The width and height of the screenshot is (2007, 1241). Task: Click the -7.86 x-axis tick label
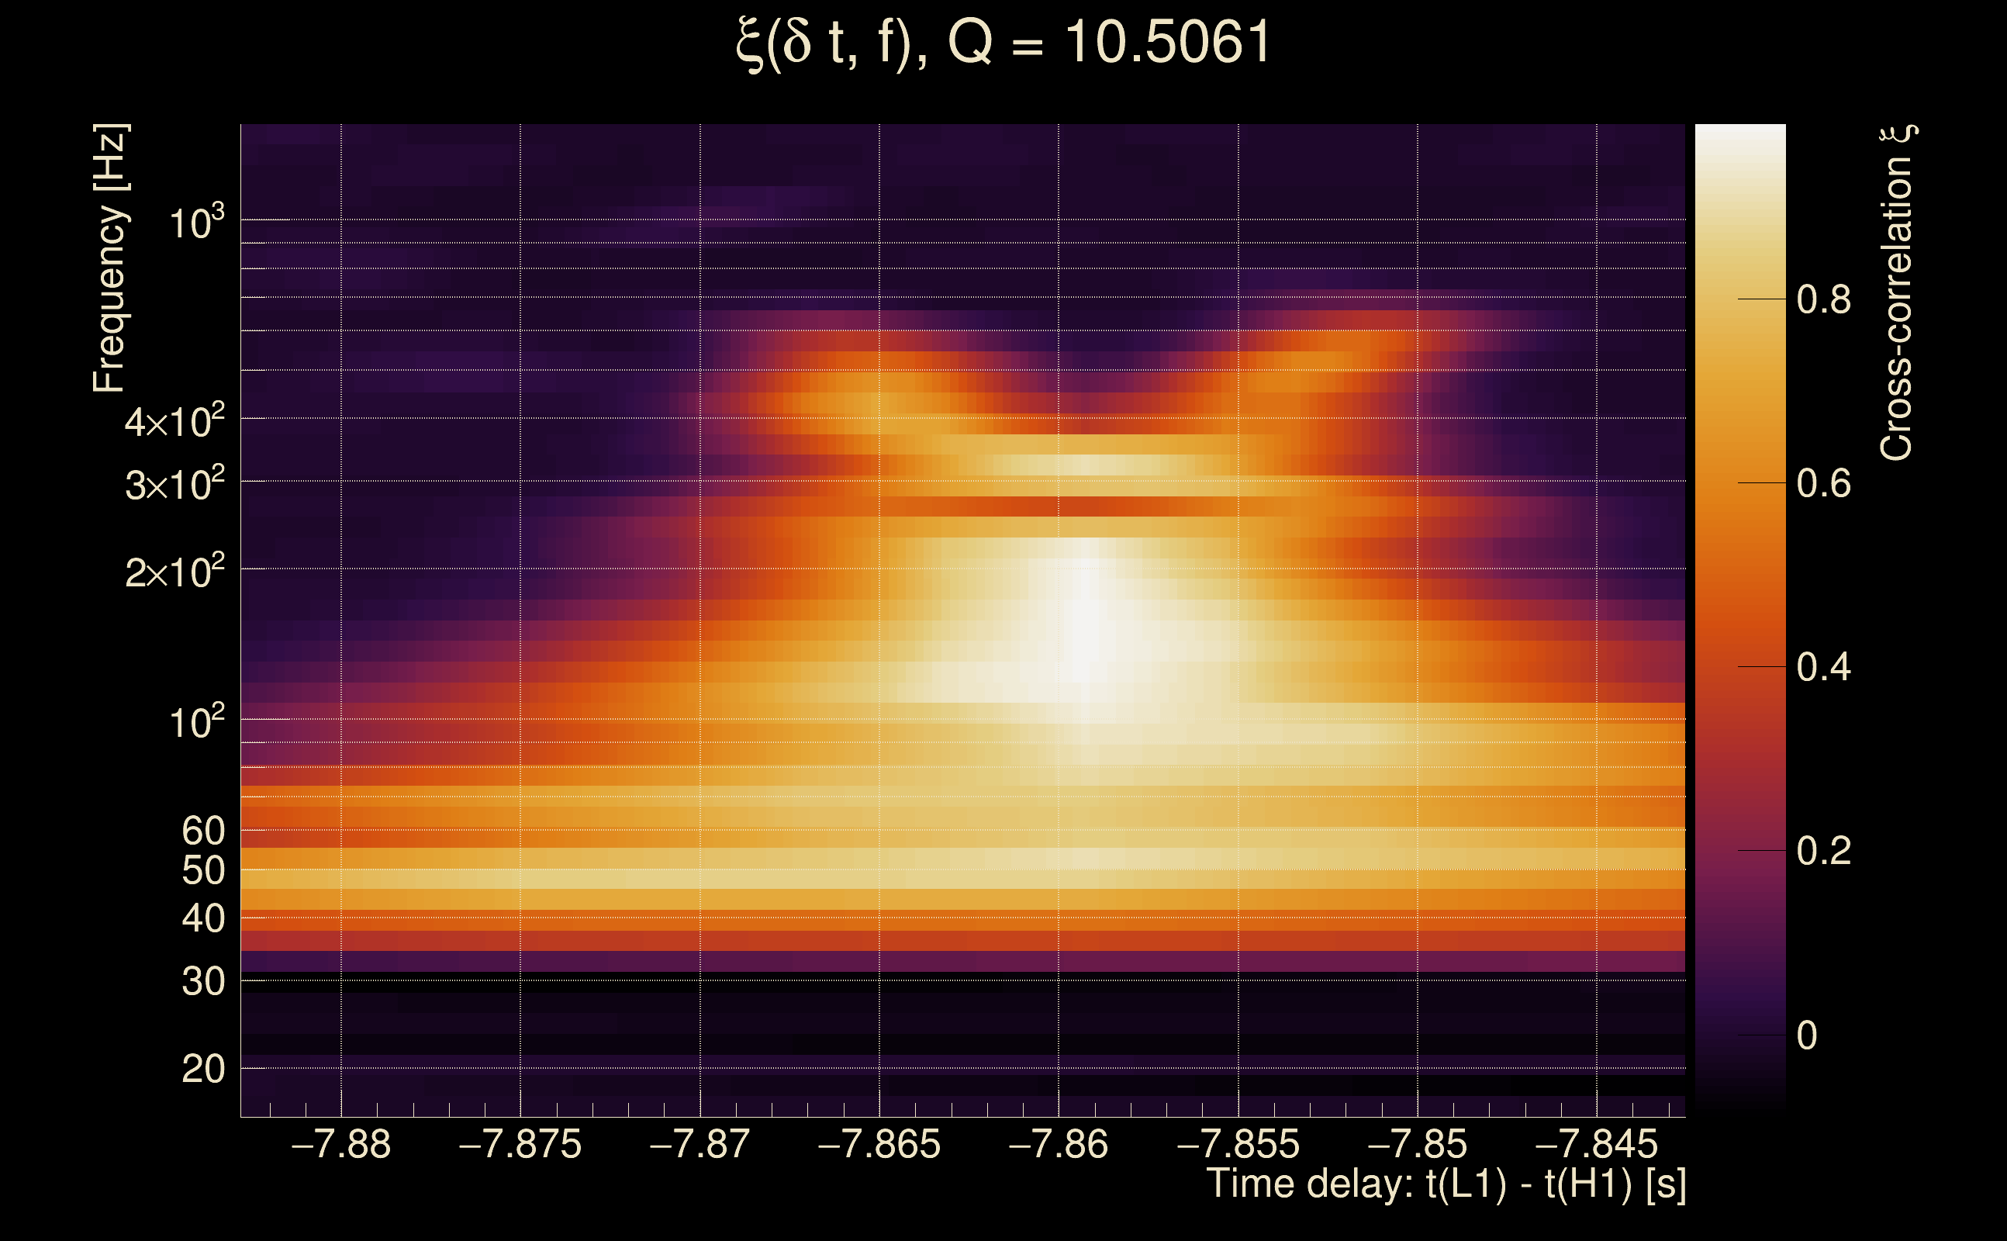(x=1058, y=1144)
